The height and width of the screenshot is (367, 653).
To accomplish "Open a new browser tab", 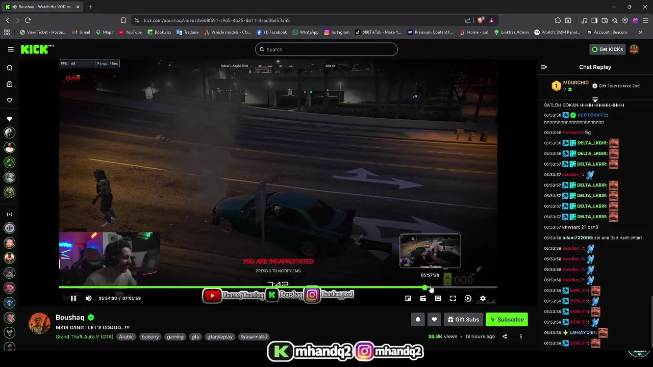I will click(90, 7).
